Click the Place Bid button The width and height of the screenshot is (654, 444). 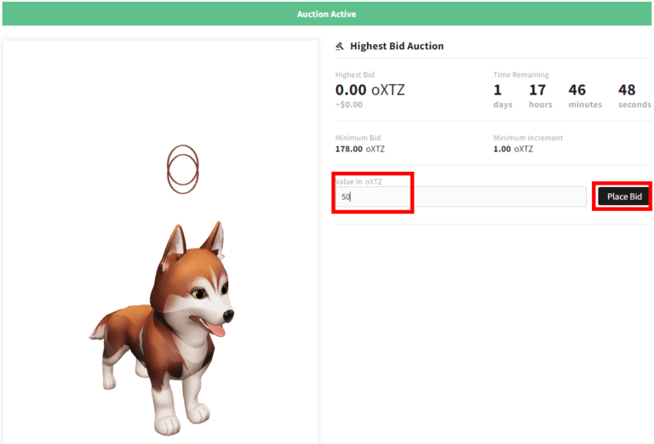624,196
